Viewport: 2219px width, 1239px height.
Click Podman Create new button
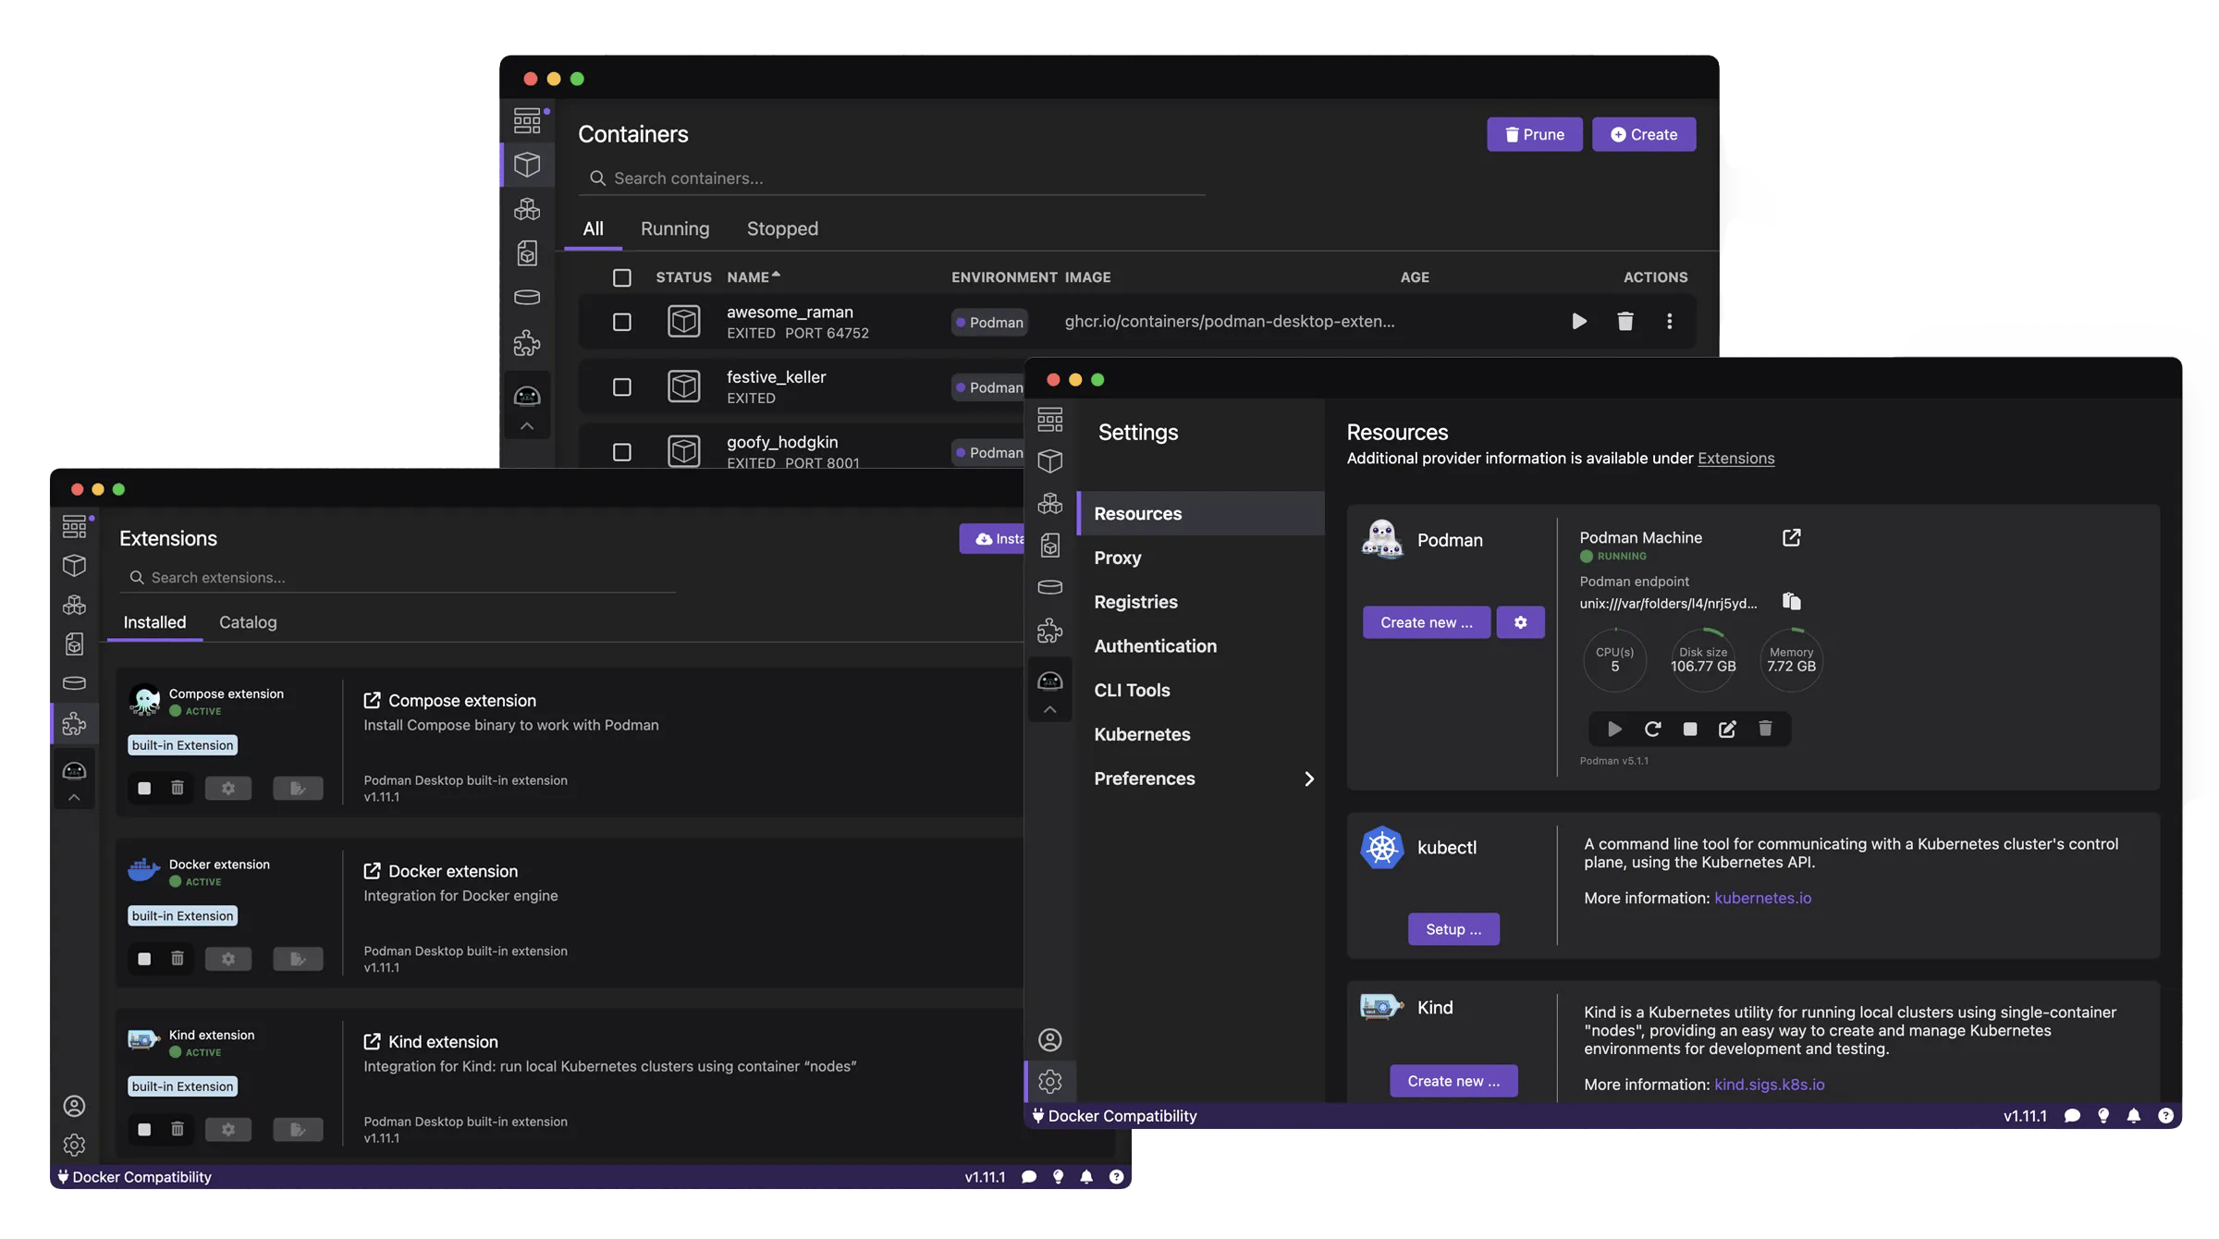pyautogui.click(x=1426, y=622)
